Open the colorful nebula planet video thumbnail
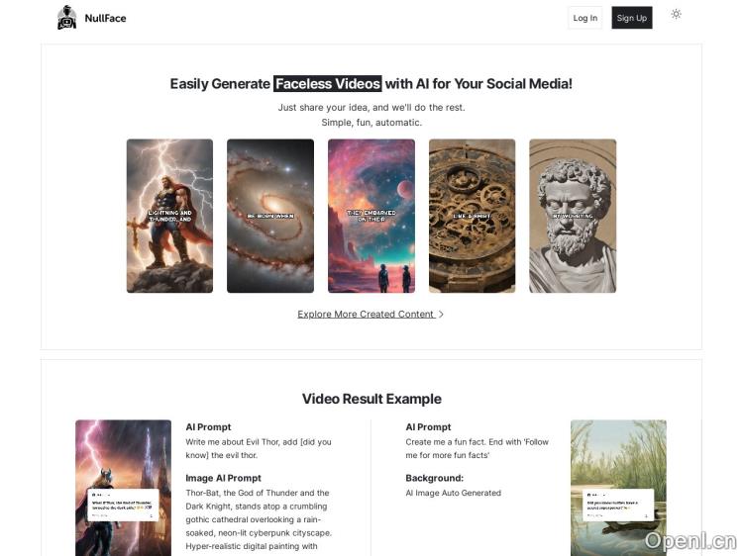Image resolution: width=743 pixels, height=556 pixels. (371, 216)
